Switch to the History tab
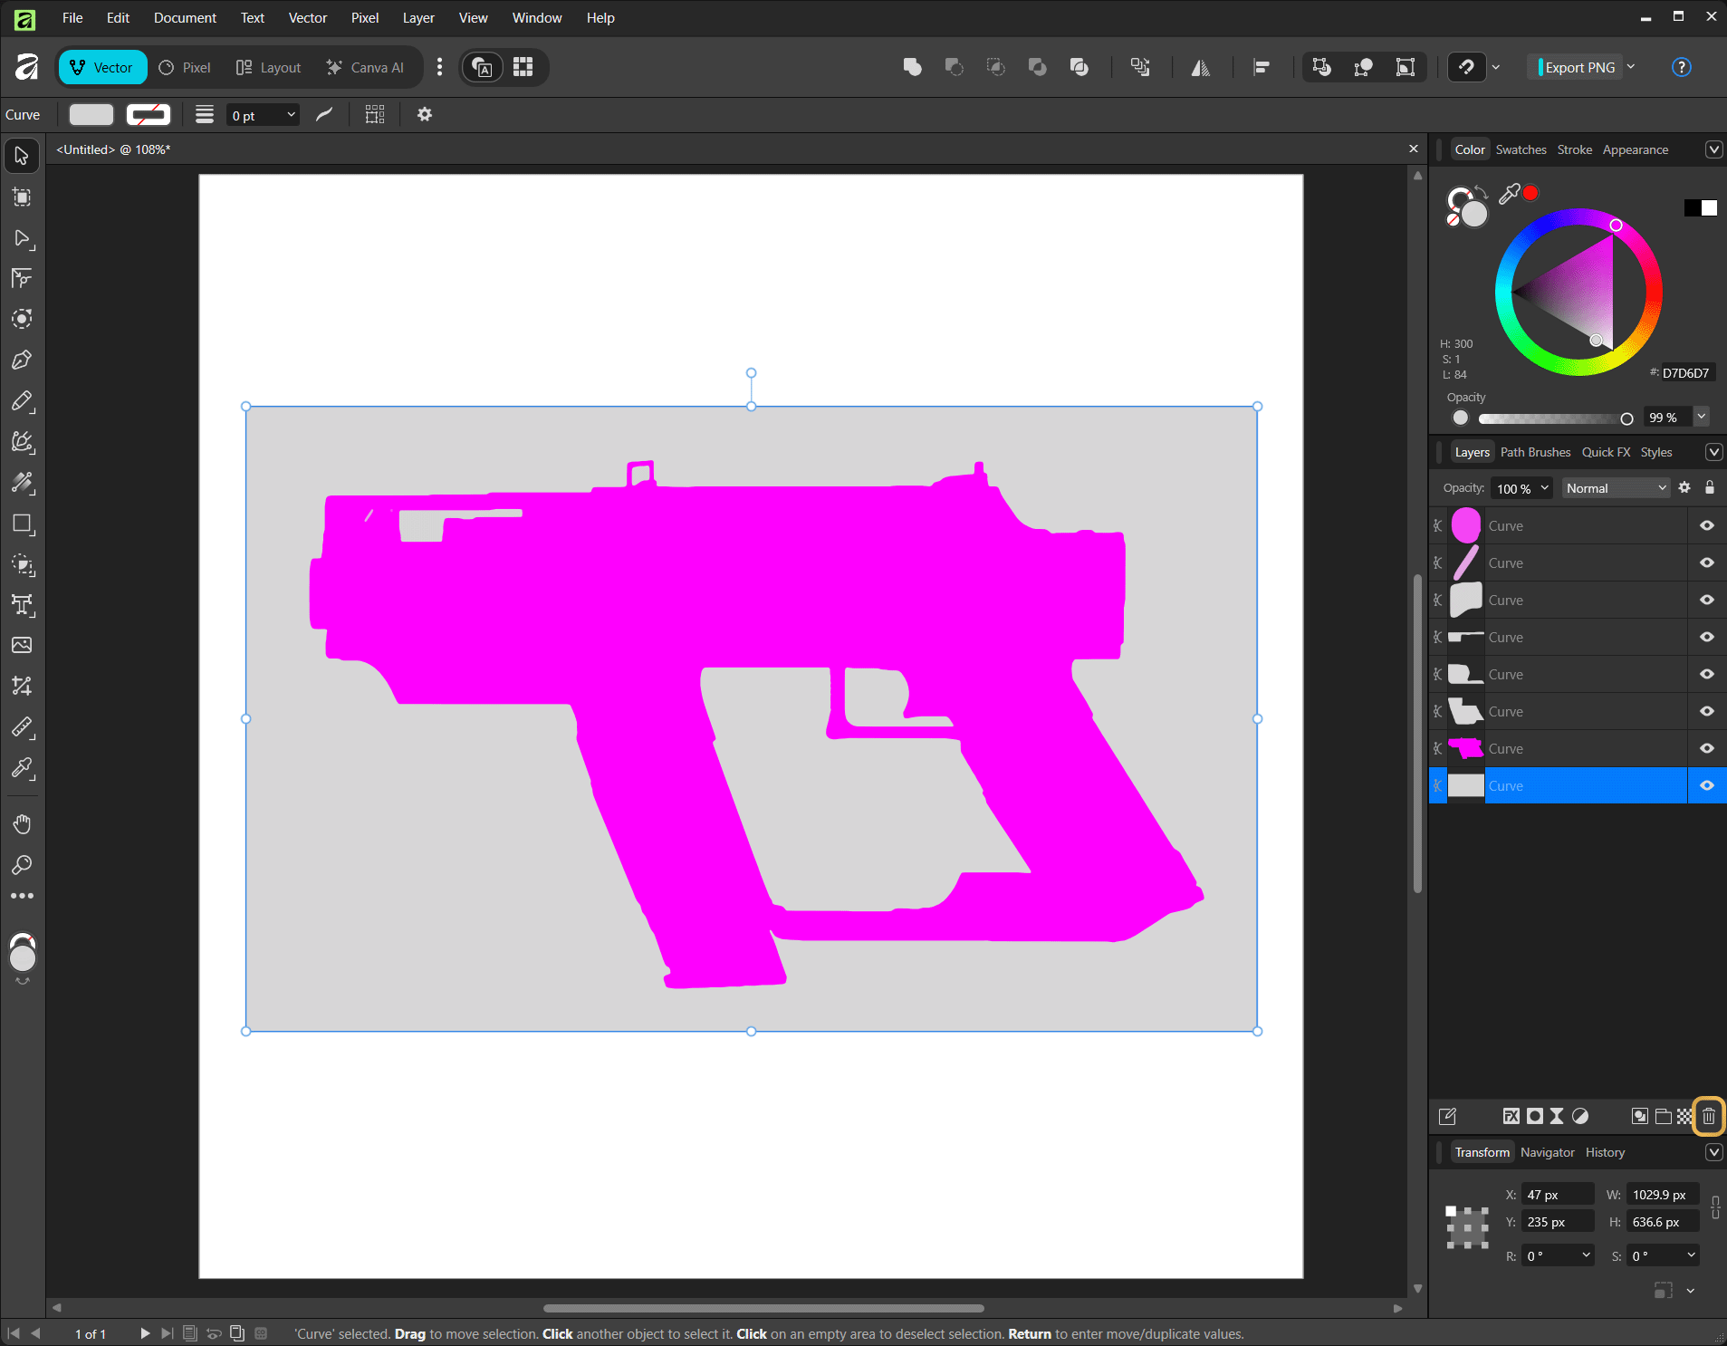1727x1346 pixels. [1605, 1152]
